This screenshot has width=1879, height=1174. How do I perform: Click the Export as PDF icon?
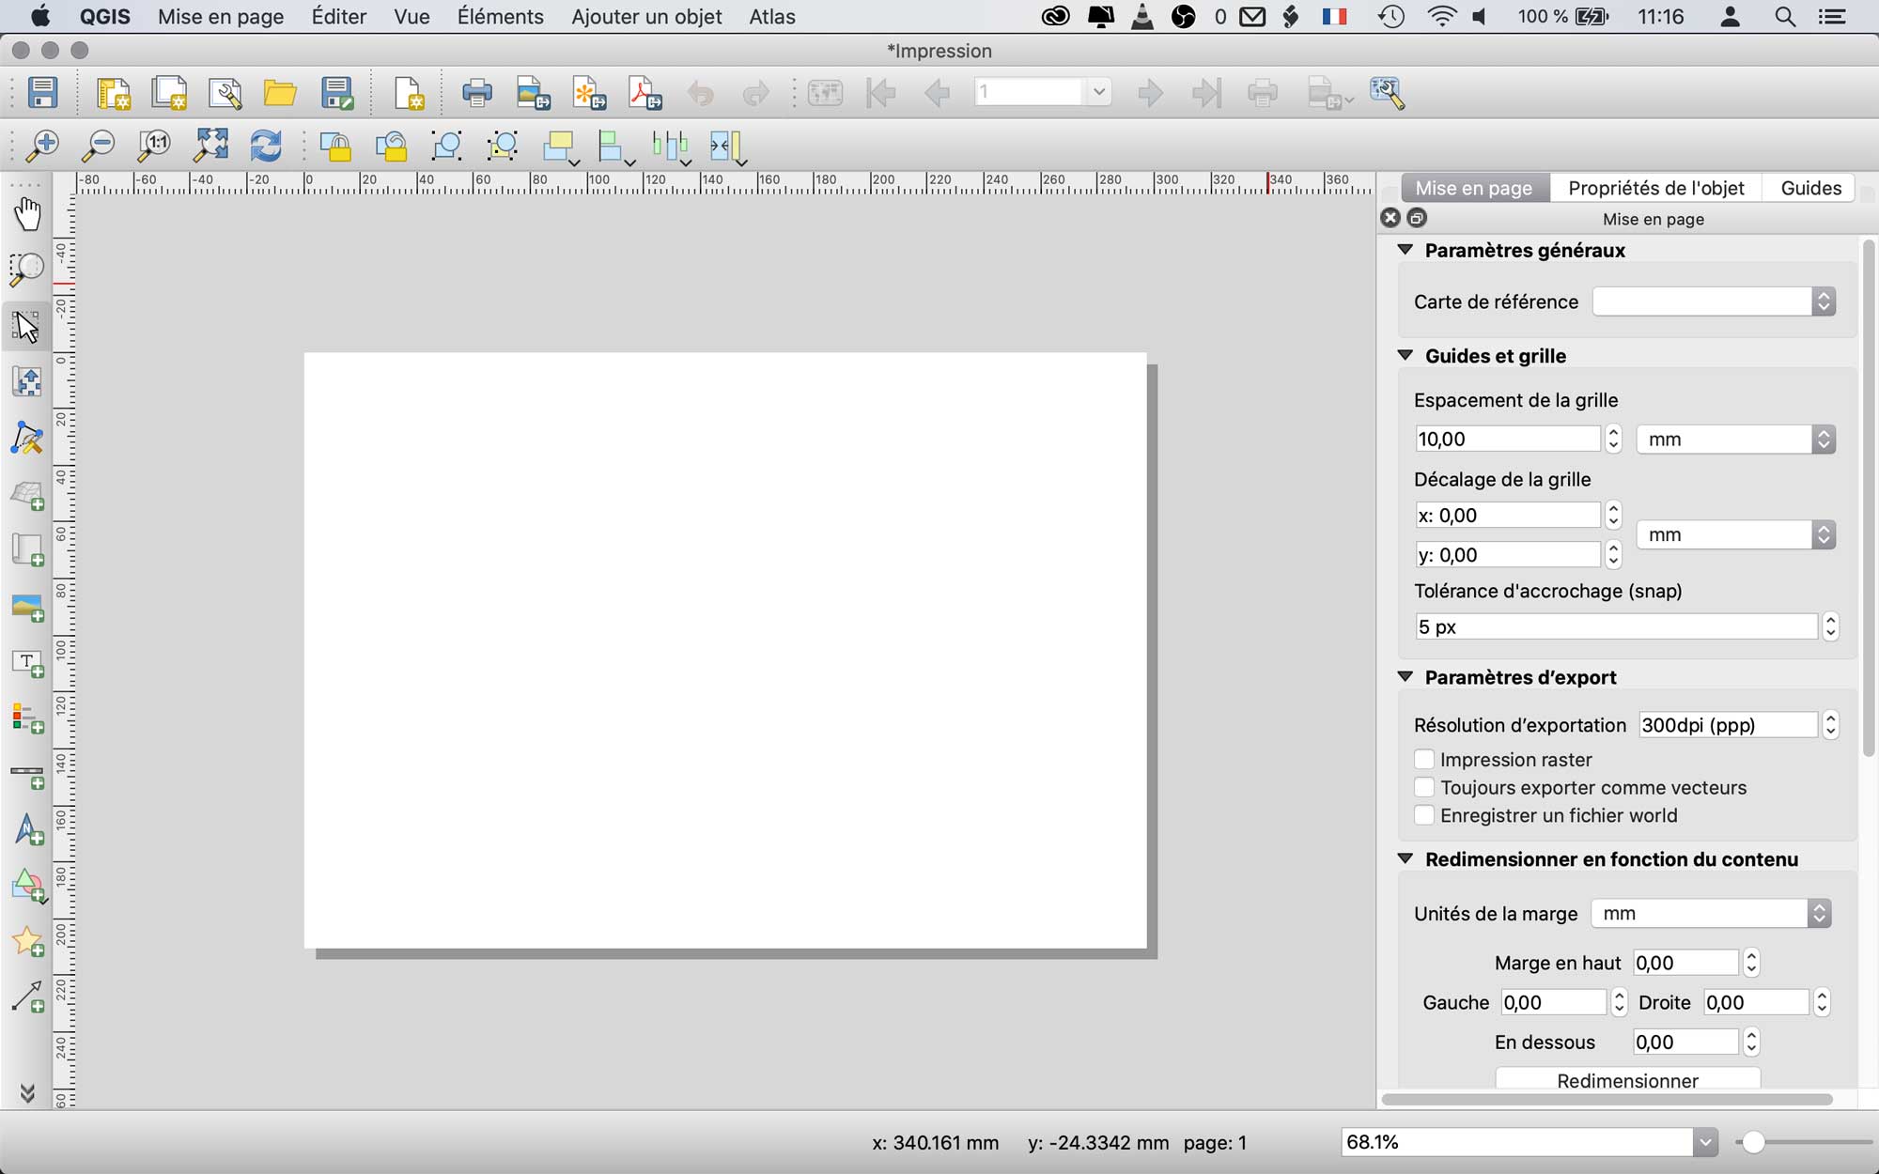pyautogui.click(x=645, y=93)
